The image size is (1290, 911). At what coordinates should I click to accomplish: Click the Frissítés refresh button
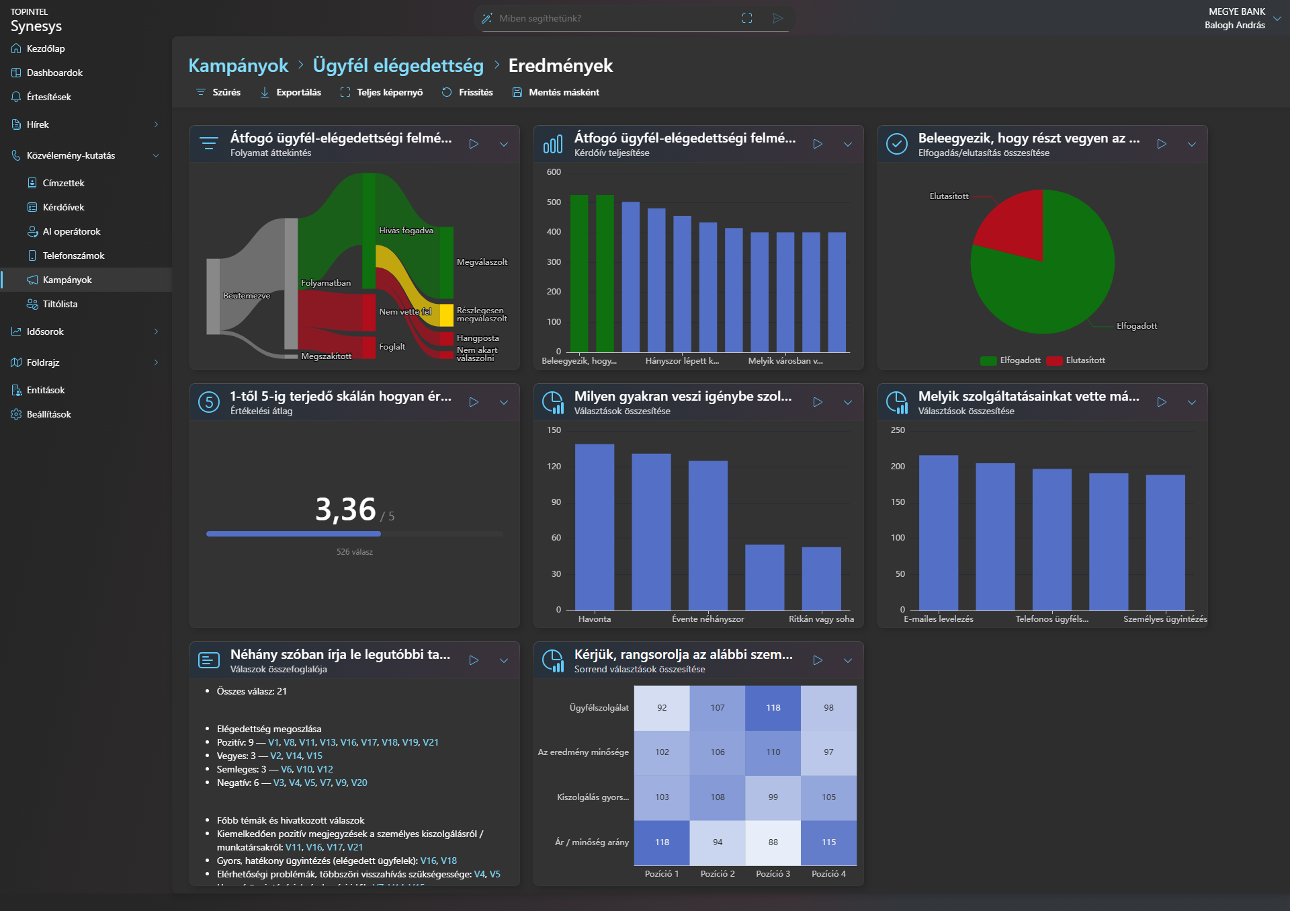[x=467, y=92]
